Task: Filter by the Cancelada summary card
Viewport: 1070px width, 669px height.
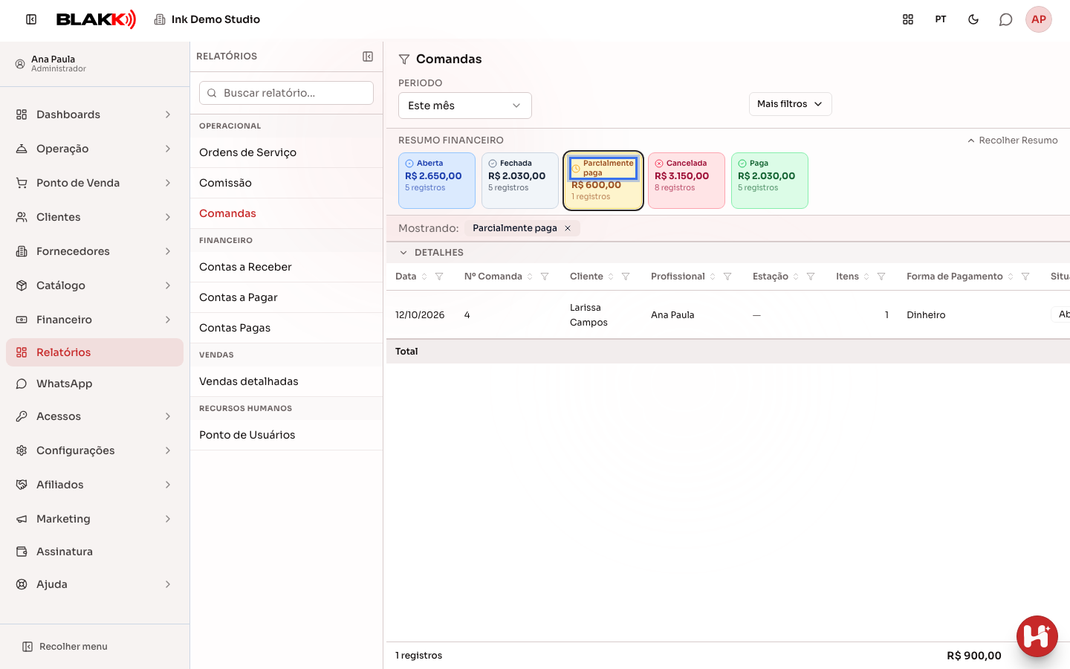Action: tap(687, 181)
